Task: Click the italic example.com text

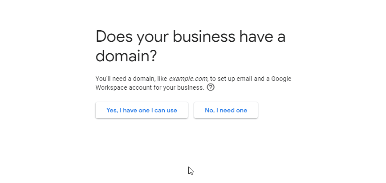Action: 188,79
